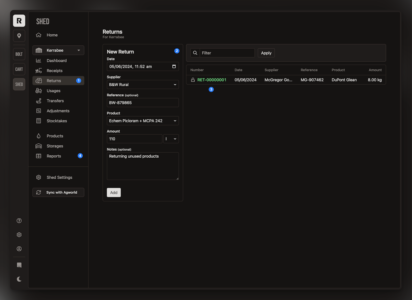Toggle dark mode with the moon icon
Viewport: 412px width, 300px height.
pos(19,279)
